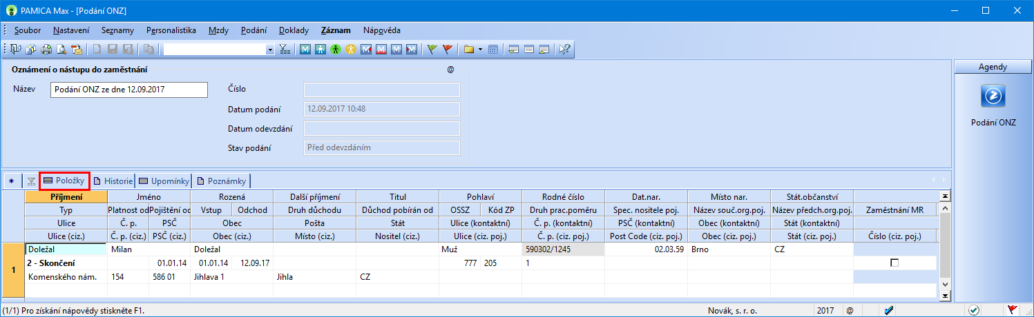
Task: Select the Brno birthplace cell
Action: pyautogui.click(x=729, y=249)
